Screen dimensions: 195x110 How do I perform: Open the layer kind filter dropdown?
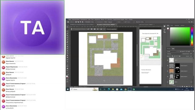pos(172,51)
